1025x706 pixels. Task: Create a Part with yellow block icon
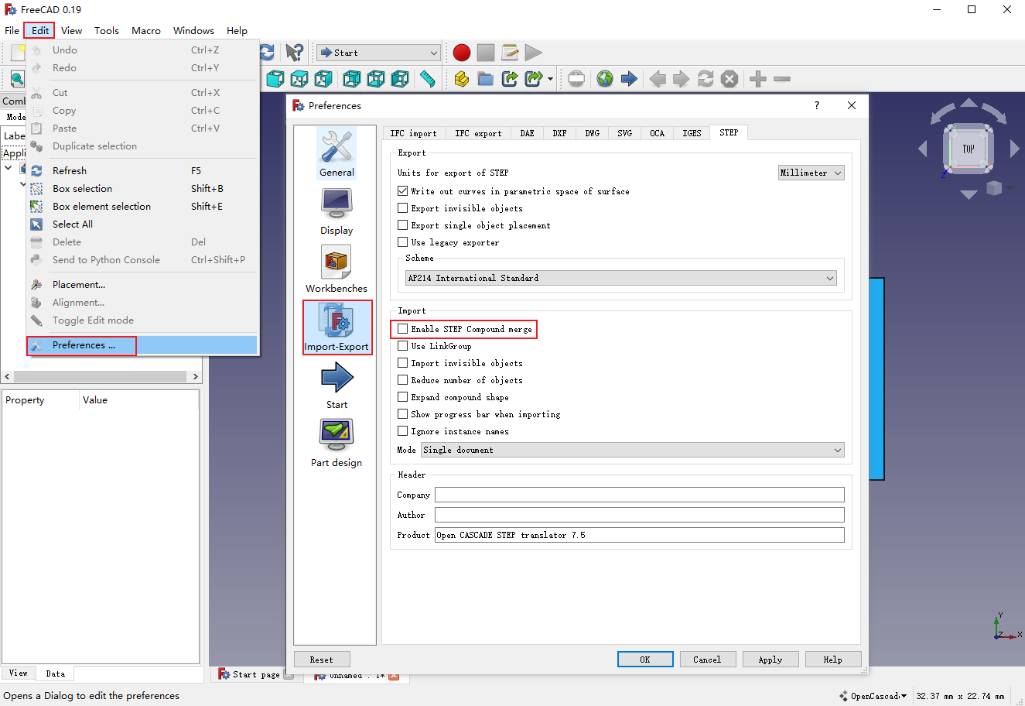tap(462, 79)
